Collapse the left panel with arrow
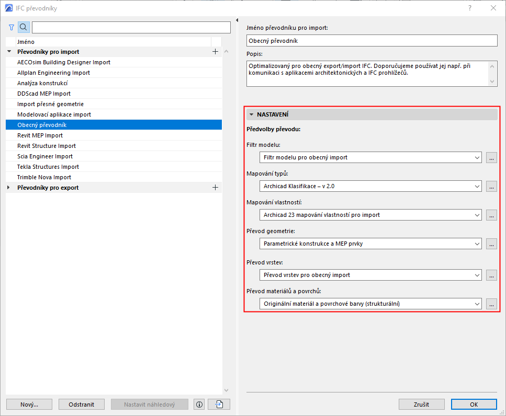This screenshot has width=506, height=416. tap(237, 20)
